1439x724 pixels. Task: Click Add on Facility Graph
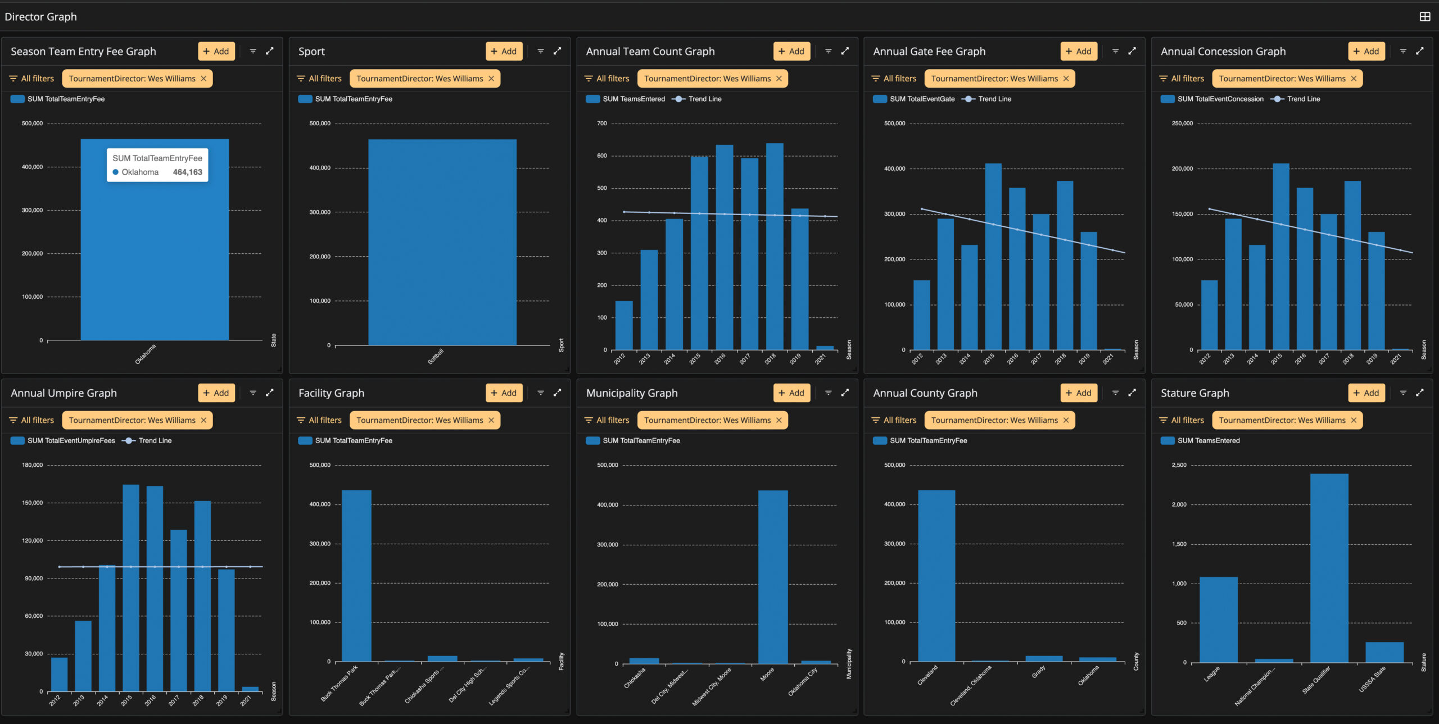(504, 393)
